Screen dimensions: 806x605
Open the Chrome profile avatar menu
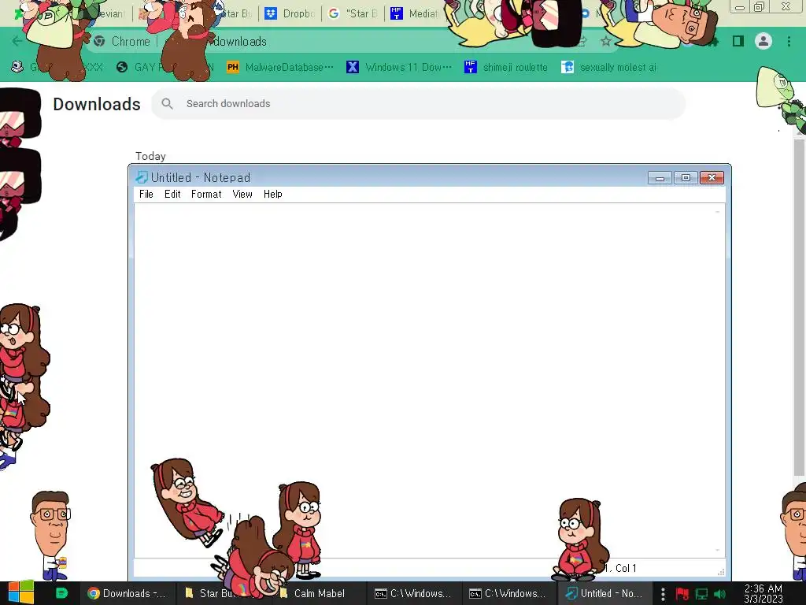763,41
